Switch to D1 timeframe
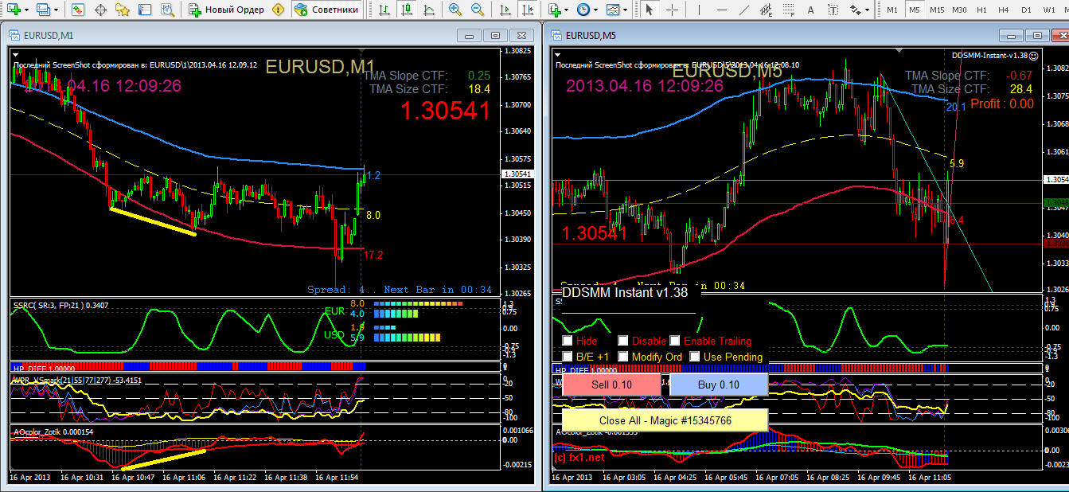1069x492 pixels. [x=1026, y=10]
